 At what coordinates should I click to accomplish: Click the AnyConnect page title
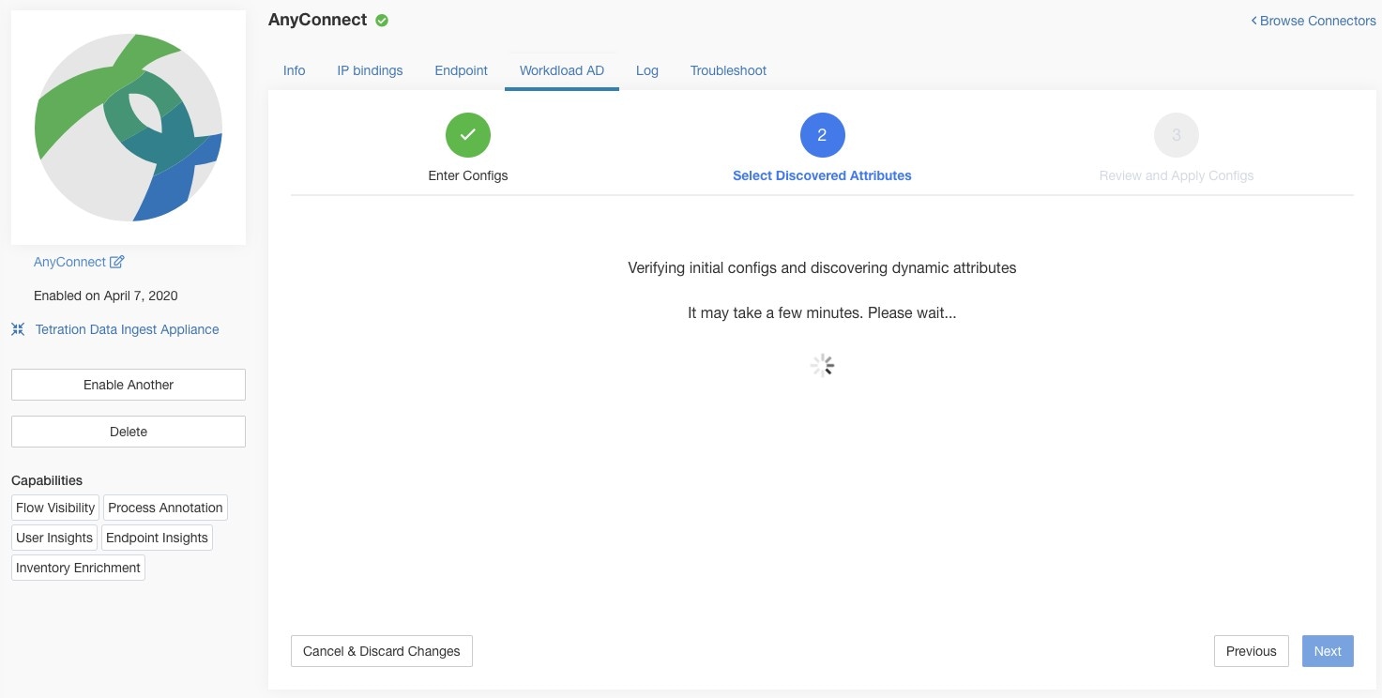318,20
